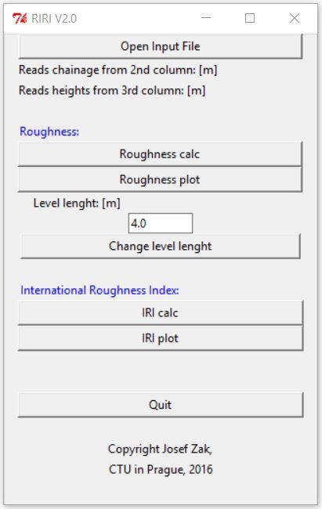Quit the application
Image resolution: width=322 pixels, height=509 pixels.
tap(160, 405)
